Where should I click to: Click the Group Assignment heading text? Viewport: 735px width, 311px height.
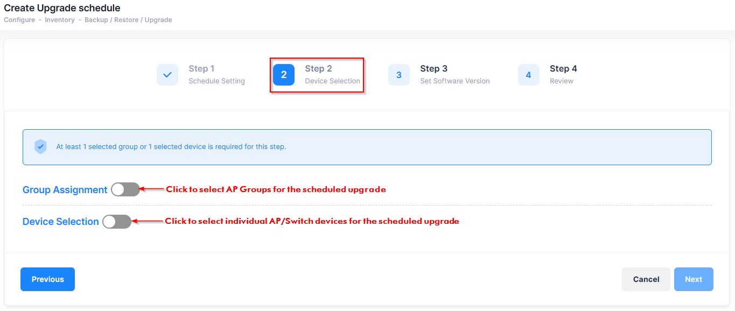[65, 190]
